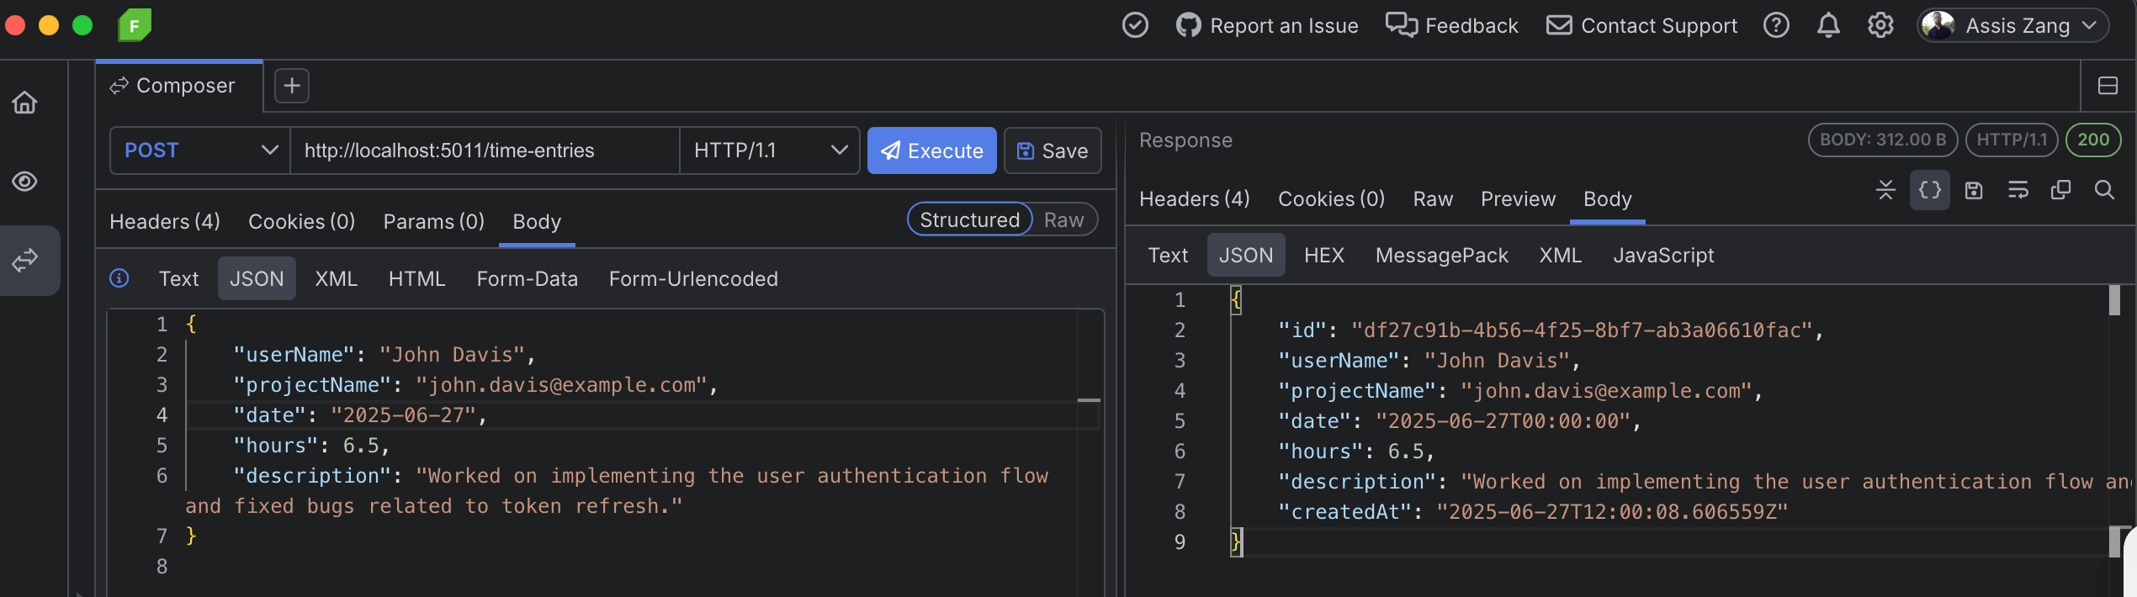
Task: Toggle word wrap icon in response toolbar
Action: 2018,190
